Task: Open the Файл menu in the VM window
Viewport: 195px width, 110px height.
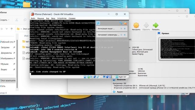Action: [33, 18]
